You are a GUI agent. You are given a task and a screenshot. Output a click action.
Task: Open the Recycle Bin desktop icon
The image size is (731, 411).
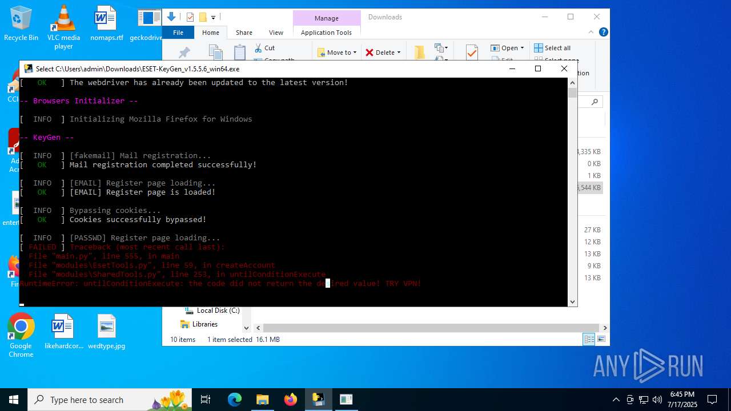tap(21, 23)
